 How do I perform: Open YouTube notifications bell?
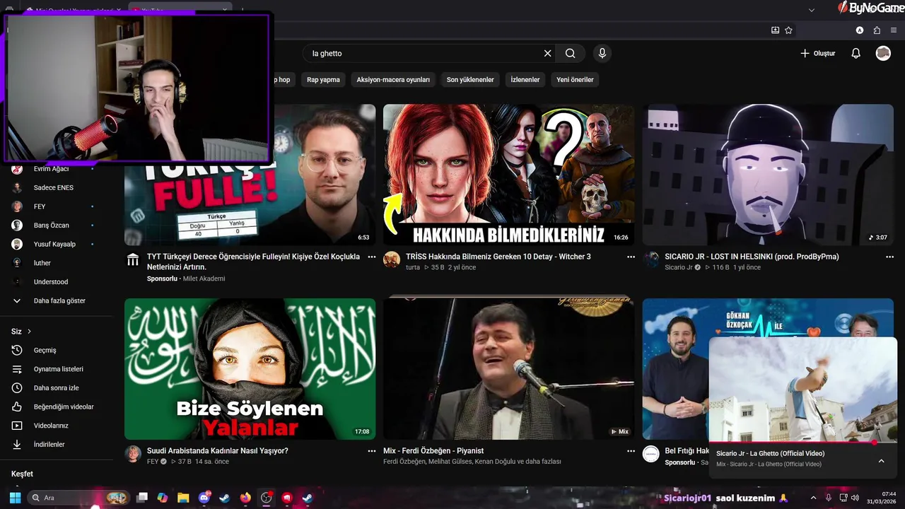pyautogui.click(x=856, y=53)
